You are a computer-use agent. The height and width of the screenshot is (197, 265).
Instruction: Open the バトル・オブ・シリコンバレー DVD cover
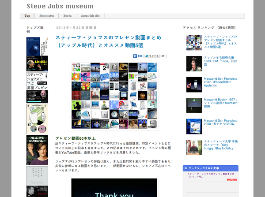37,150
